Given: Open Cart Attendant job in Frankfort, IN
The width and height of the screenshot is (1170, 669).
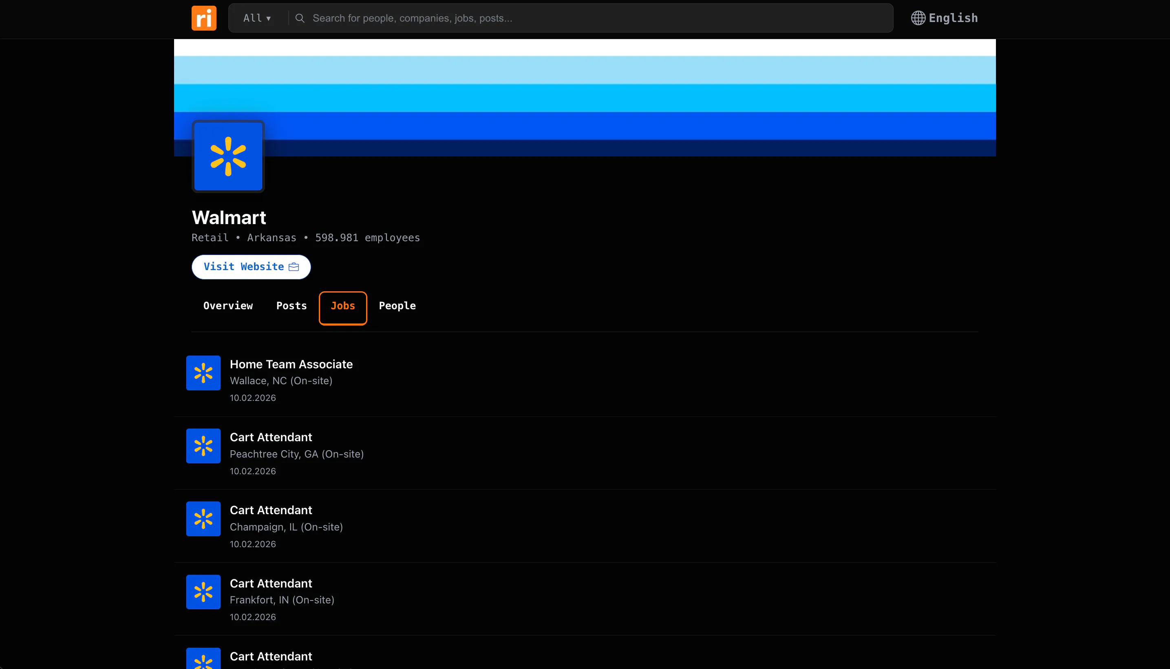Looking at the screenshot, I should (271, 583).
